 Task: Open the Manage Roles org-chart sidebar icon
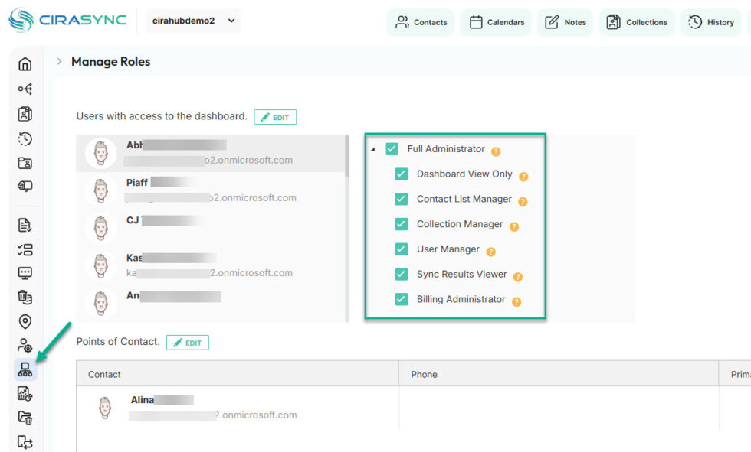tap(24, 370)
